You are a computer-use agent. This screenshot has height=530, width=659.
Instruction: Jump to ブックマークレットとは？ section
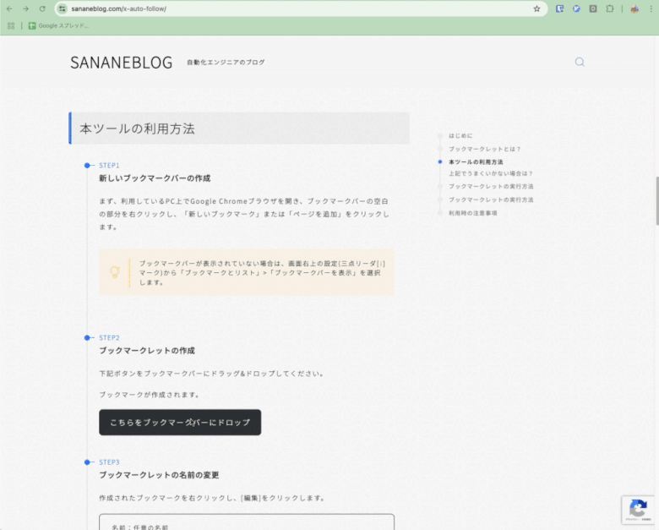pos(485,149)
